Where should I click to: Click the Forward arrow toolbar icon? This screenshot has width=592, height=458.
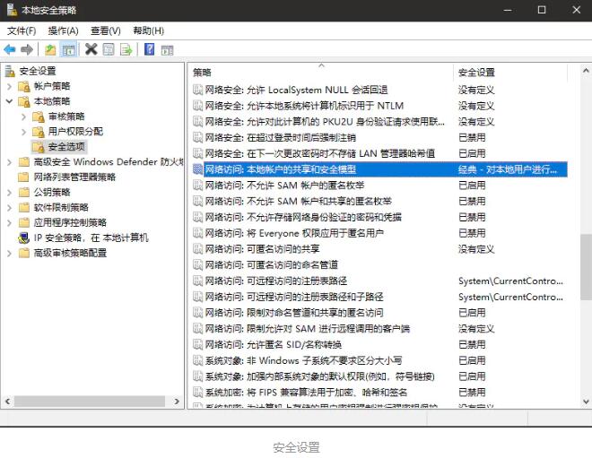pos(27,49)
